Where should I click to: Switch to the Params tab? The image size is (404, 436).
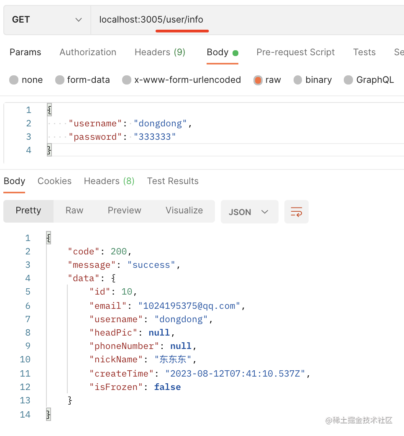coord(25,52)
